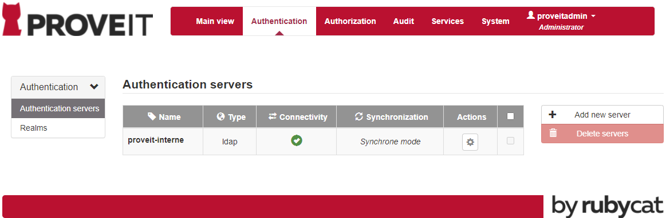
Task: Open the gear actions for proveit-interne
Action: coord(470,142)
